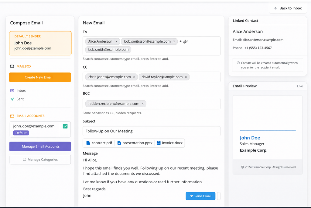Click the Create New Email button
This screenshot has height=208, width=311.
(x=40, y=77)
